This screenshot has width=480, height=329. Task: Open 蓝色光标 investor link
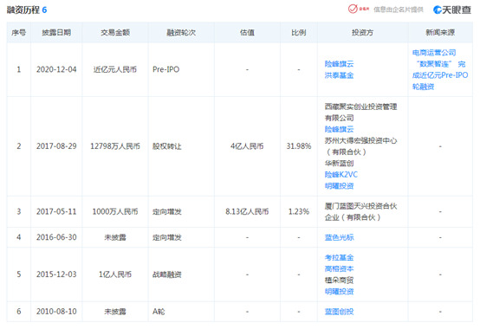(x=339, y=237)
